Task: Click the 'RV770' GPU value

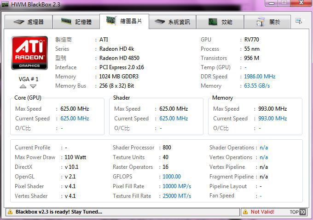Action: (x=251, y=40)
